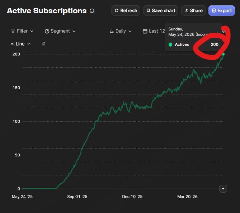Click the 100 y-axis label
This screenshot has height=213, width=240.
point(16,121)
